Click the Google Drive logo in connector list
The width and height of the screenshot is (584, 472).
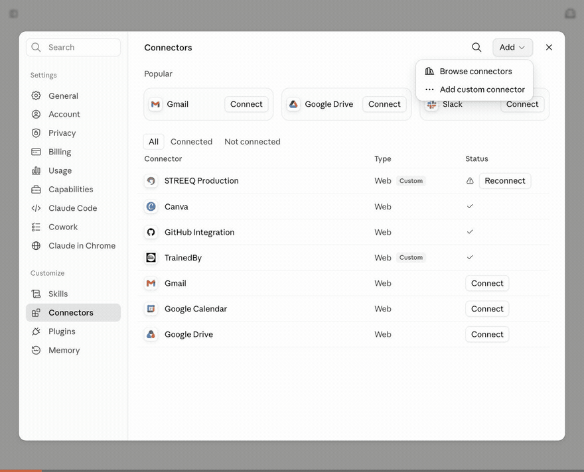click(151, 334)
